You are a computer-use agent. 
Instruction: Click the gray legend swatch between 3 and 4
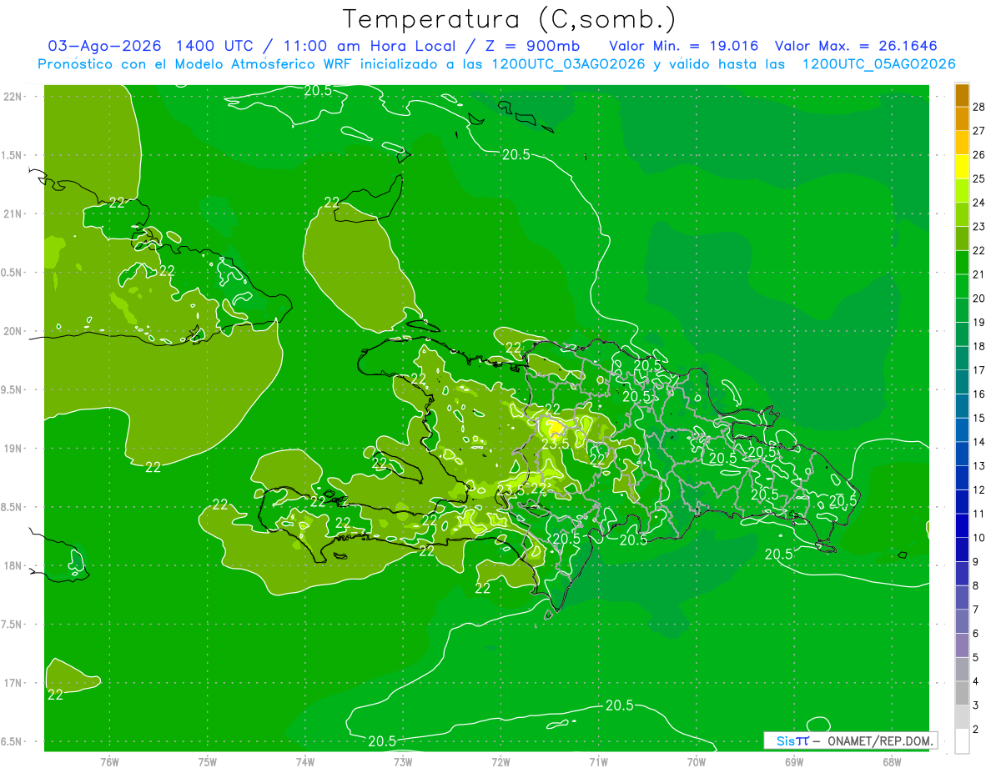[x=962, y=694]
